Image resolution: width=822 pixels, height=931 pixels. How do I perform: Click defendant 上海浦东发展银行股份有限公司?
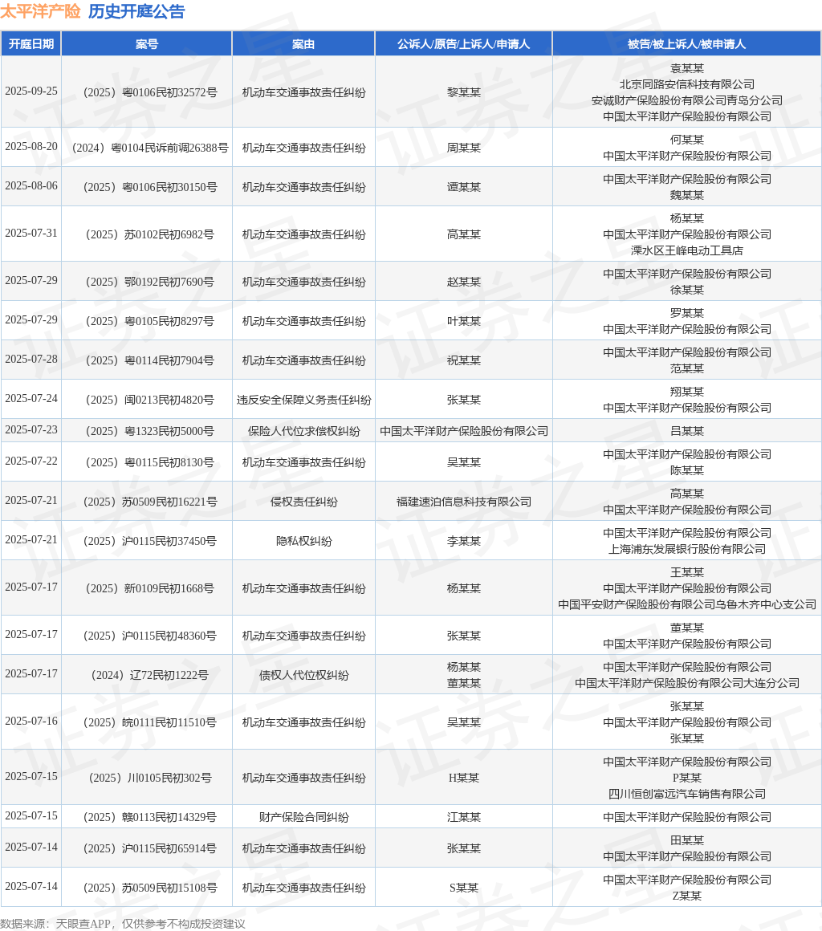687,549
